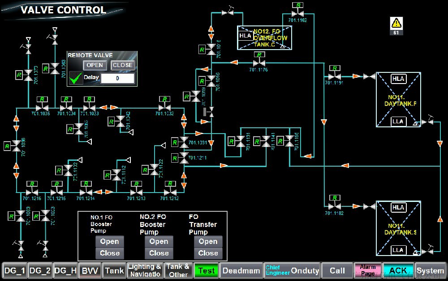Open the Deadman page
The image size is (448, 281).
point(241,270)
